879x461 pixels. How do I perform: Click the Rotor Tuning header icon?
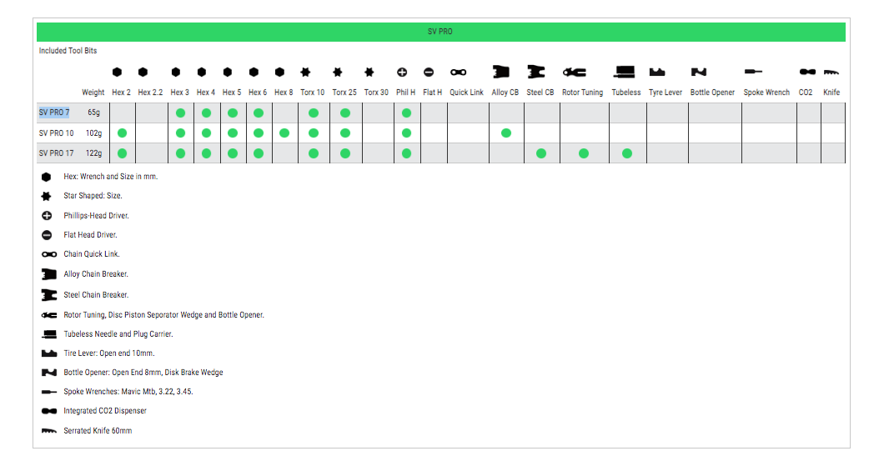(x=574, y=73)
